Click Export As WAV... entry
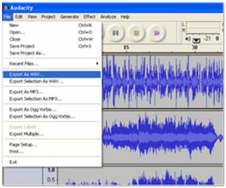Screen dimensions: 226x188 52,74
